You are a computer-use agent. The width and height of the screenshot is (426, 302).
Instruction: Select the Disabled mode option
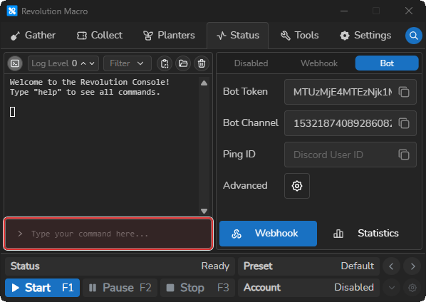(x=251, y=63)
